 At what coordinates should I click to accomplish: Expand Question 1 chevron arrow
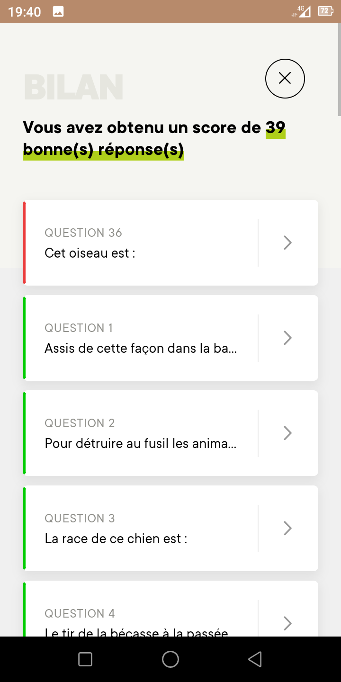pos(287,338)
